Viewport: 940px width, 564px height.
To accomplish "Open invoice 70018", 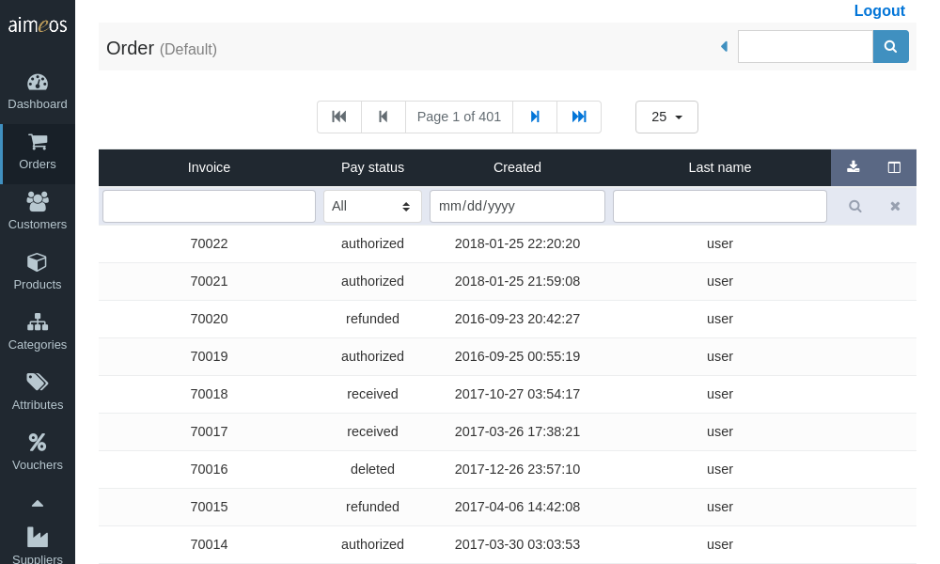I will tap(209, 394).
